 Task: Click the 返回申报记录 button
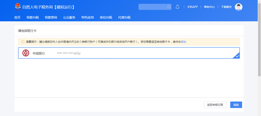click(215, 105)
